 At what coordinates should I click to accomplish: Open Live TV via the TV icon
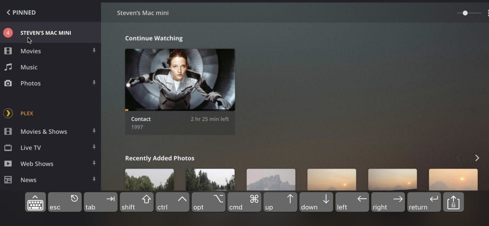point(8,147)
